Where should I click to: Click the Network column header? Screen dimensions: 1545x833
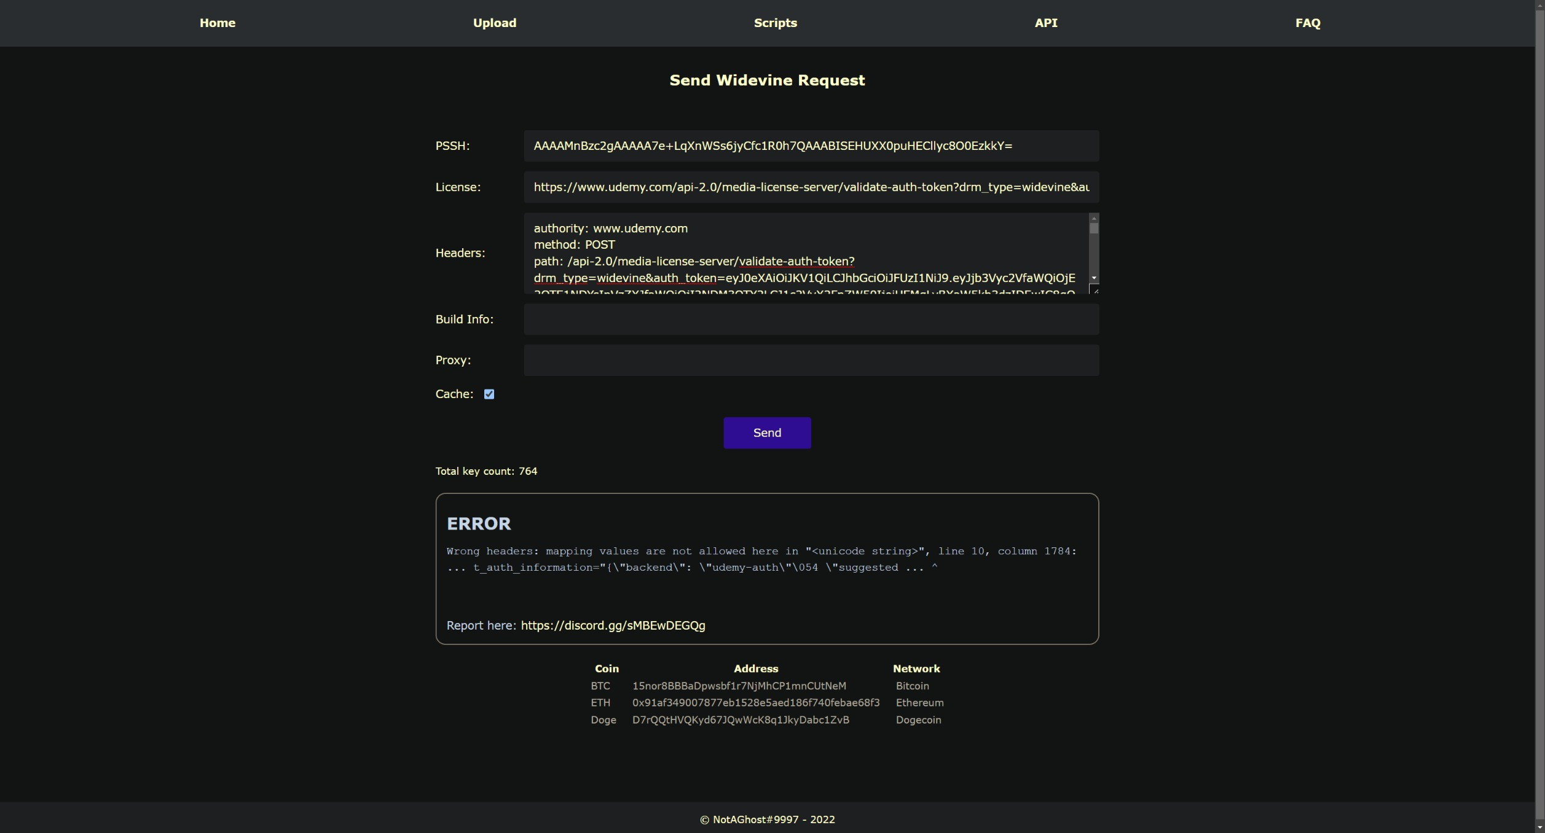tap(916, 668)
